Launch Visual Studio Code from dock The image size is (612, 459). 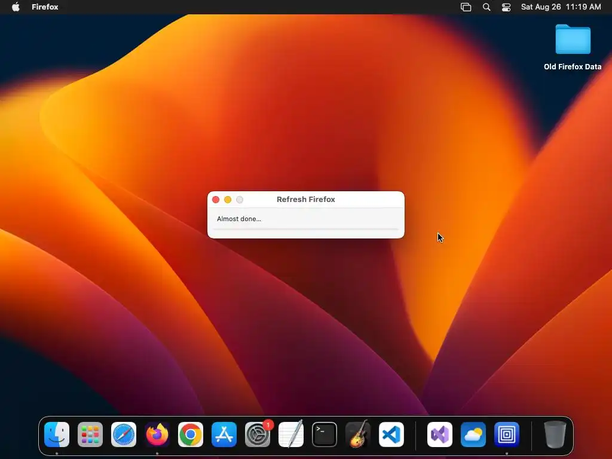(x=391, y=434)
